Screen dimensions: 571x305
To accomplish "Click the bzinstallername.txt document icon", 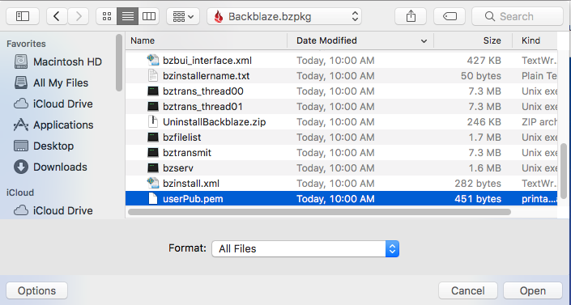I will pos(153,76).
